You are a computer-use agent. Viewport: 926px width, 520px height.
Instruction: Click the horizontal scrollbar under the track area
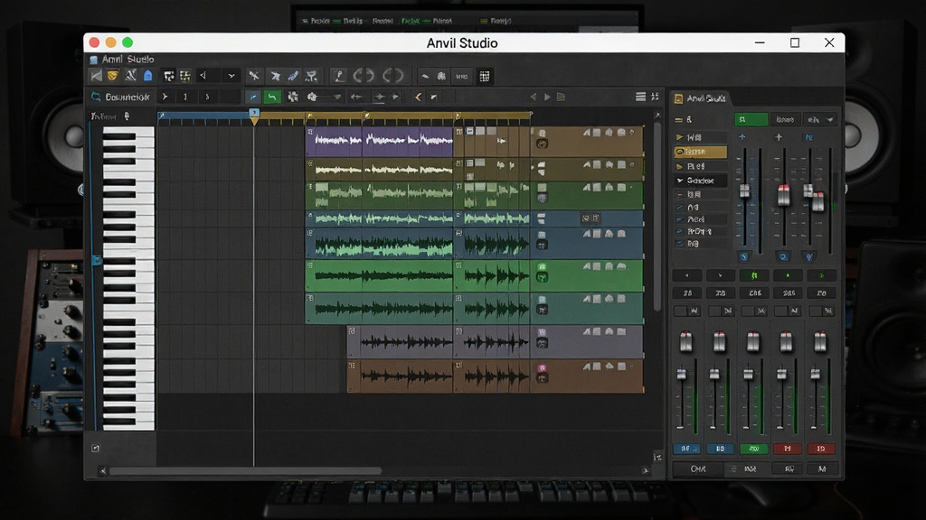(x=245, y=471)
